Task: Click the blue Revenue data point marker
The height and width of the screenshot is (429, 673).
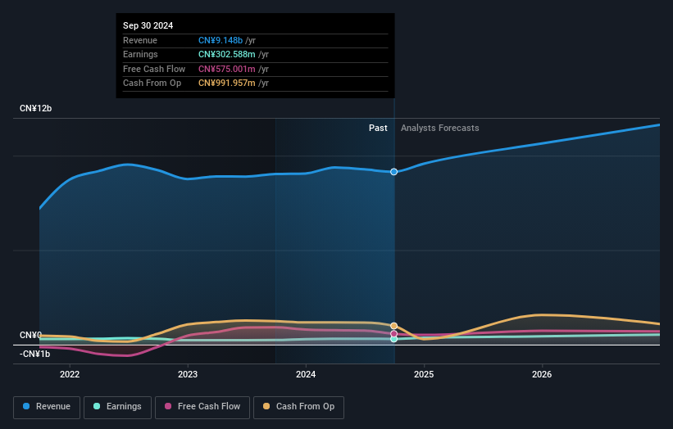Action: (393, 172)
